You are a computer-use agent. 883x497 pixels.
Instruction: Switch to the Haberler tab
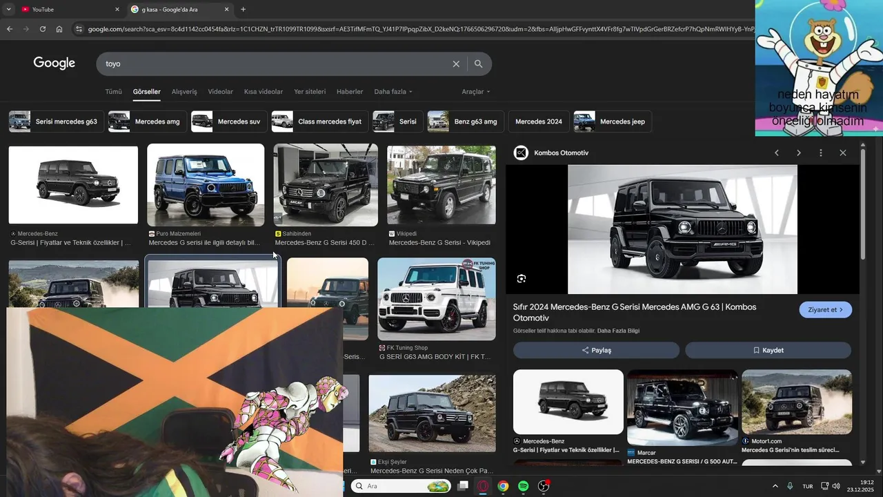(350, 92)
